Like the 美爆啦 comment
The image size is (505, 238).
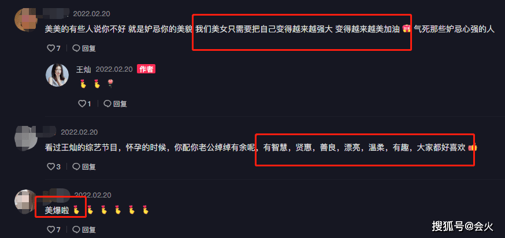(51, 230)
